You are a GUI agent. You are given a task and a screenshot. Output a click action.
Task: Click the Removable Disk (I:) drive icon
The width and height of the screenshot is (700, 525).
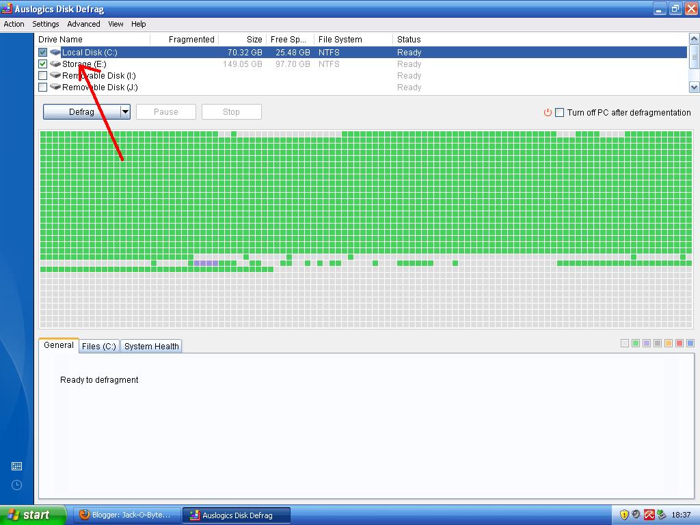coord(55,75)
